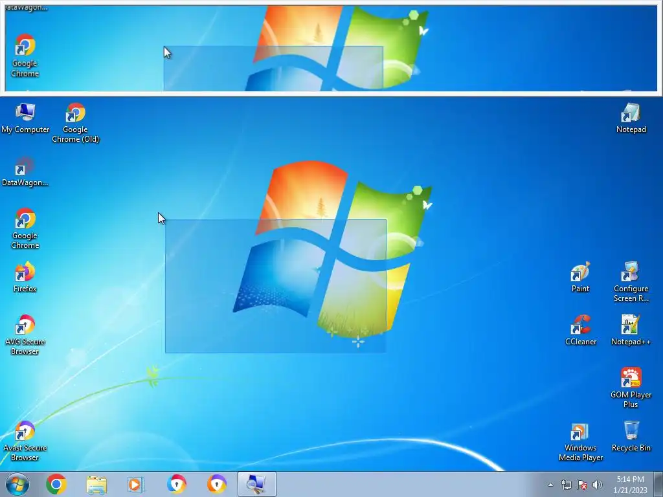Open the clock showing 5:14 PM
663x497 pixels.
pyautogui.click(x=630, y=485)
